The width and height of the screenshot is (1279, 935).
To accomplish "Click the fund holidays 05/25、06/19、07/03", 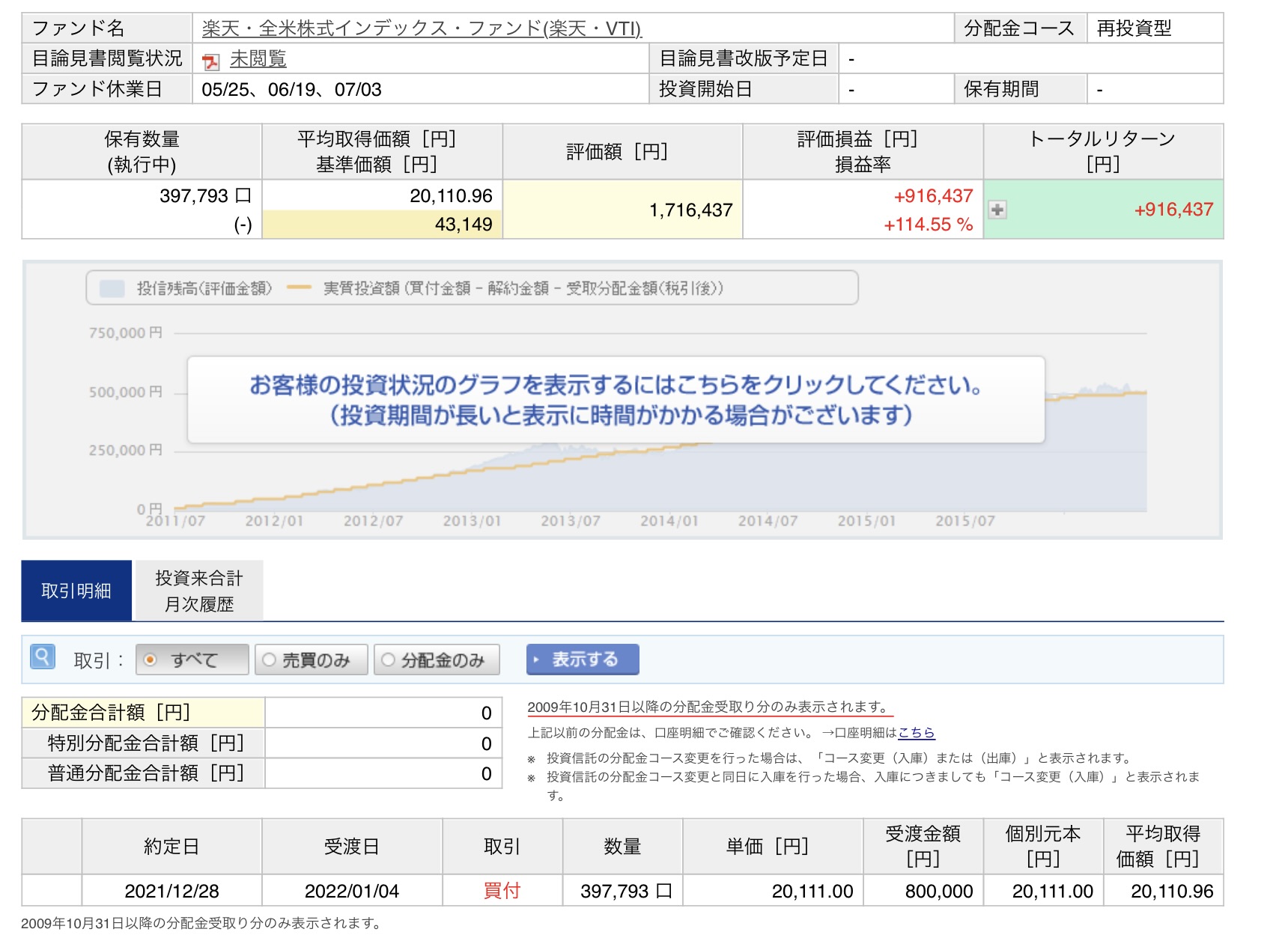I will click(x=291, y=90).
